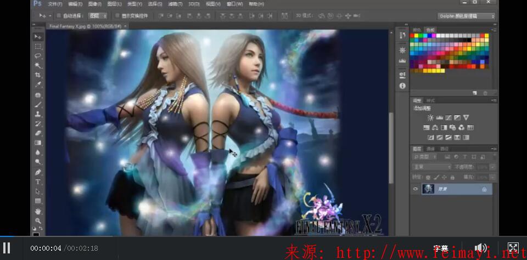
Task: Select the Path Selection tool
Action: pos(38,191)
